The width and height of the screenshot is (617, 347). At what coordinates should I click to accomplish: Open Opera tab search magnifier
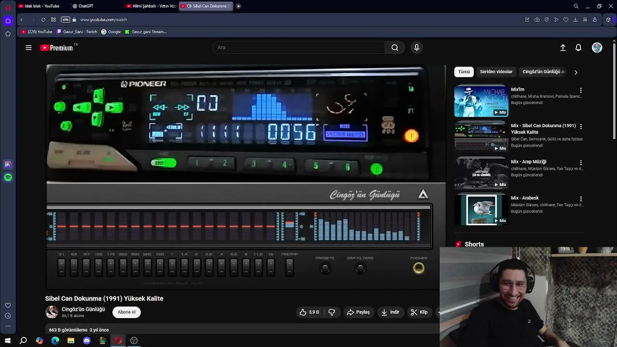pos(576,6)
